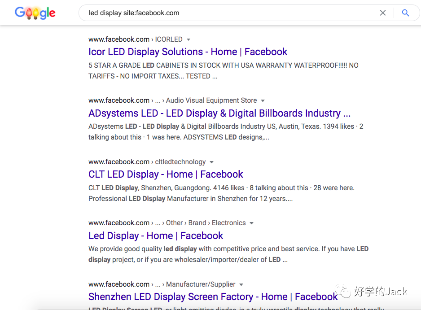Open Icor LED Display Solutions result
This screenshot has height=310, width=421.
point(188,52)
